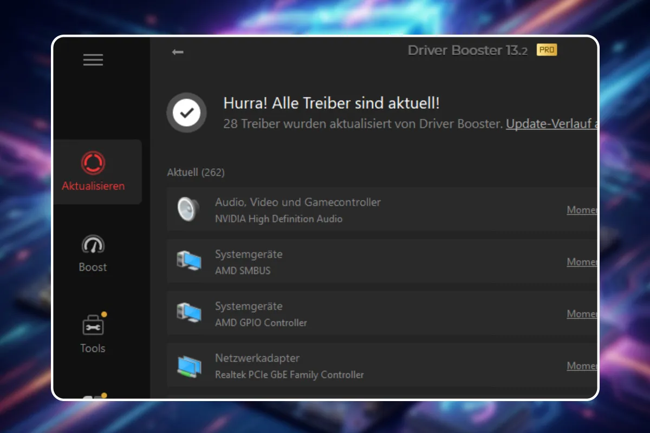
Task: Switch to the Boost section
Action: click(93, 253)
